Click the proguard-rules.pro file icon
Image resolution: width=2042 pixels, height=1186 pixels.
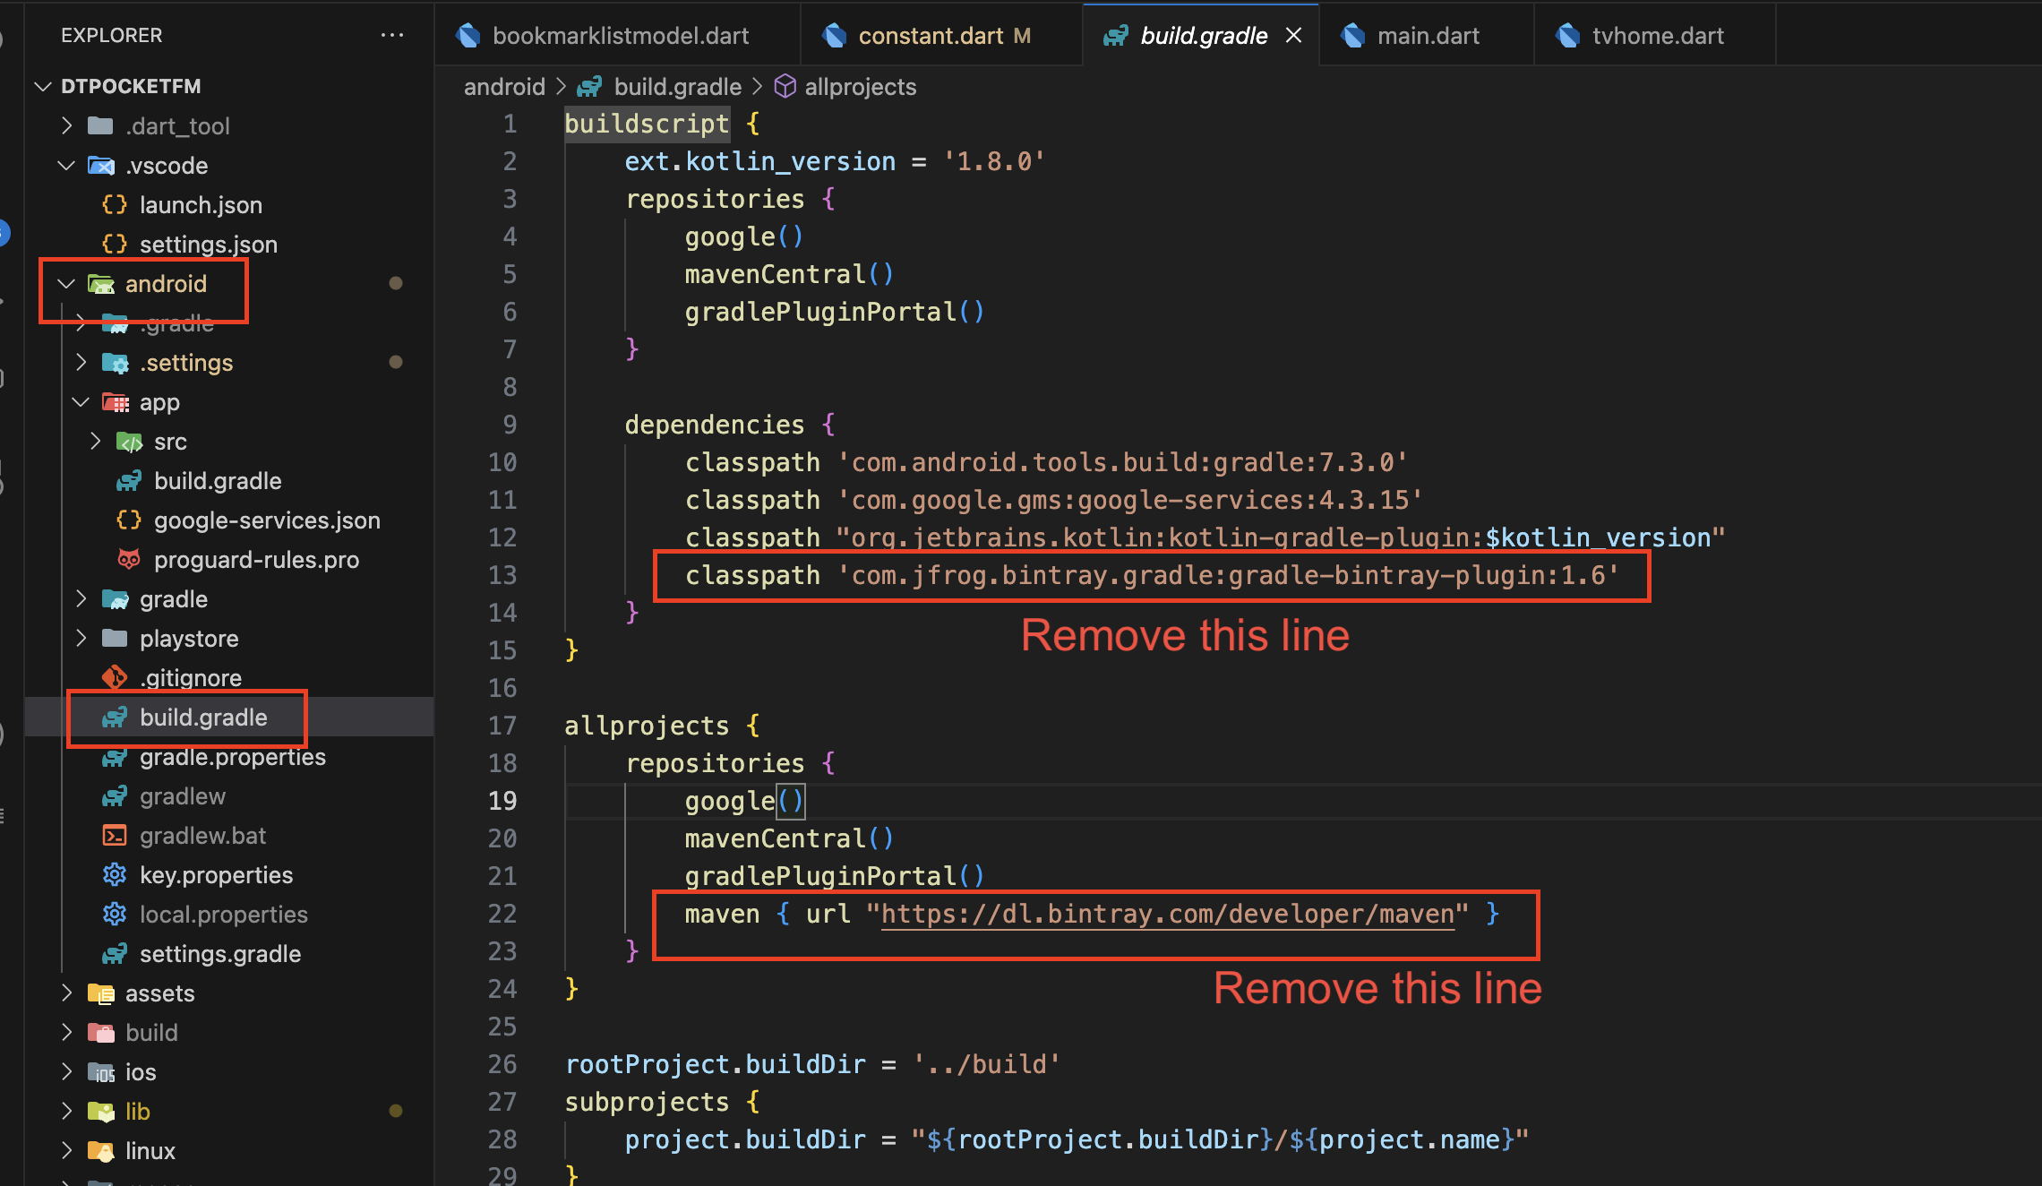[129, 560]
